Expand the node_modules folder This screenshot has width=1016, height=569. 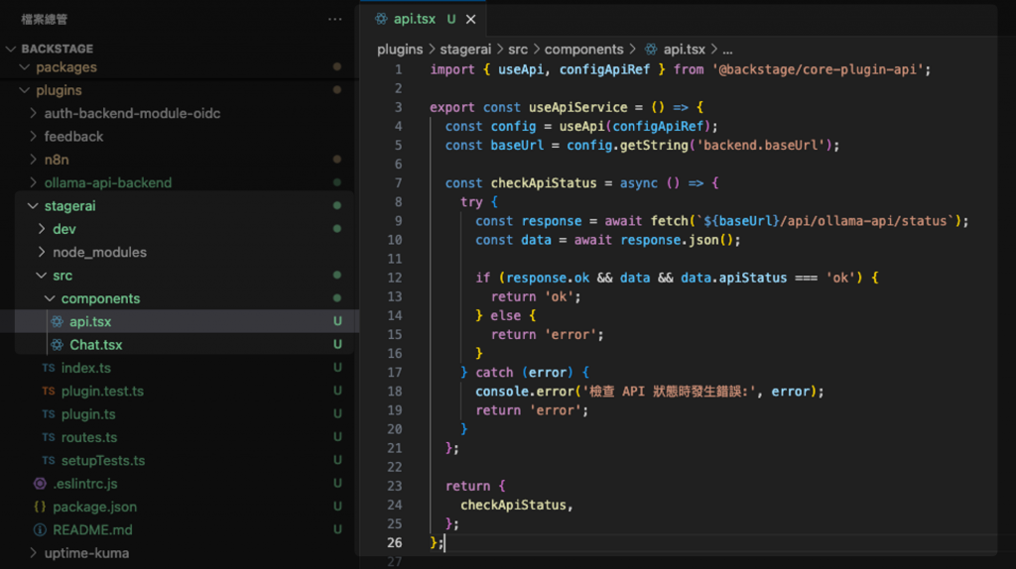click(42, 252)
